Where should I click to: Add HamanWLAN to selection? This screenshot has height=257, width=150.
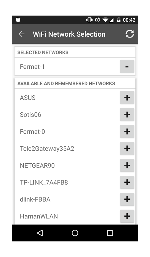127,216
